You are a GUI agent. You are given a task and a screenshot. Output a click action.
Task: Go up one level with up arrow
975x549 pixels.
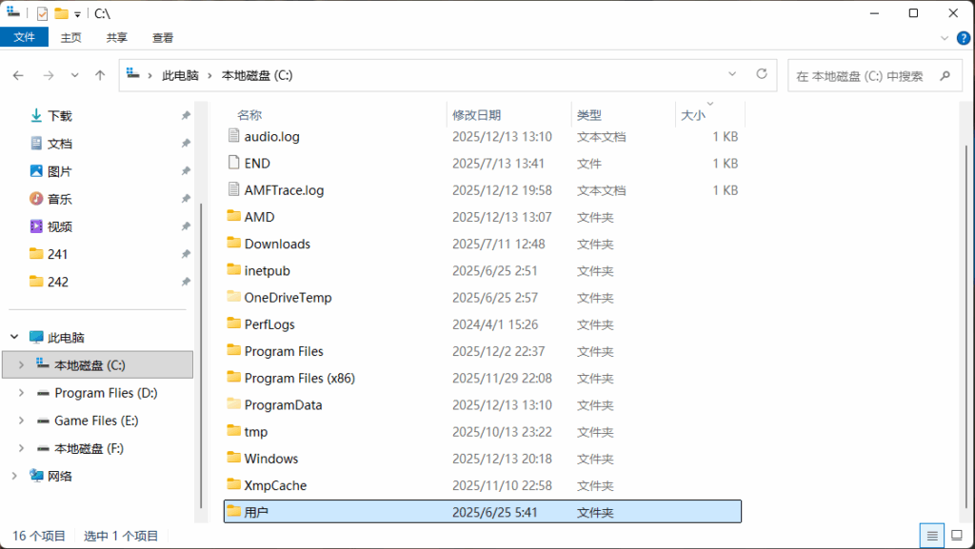point(100,76)
